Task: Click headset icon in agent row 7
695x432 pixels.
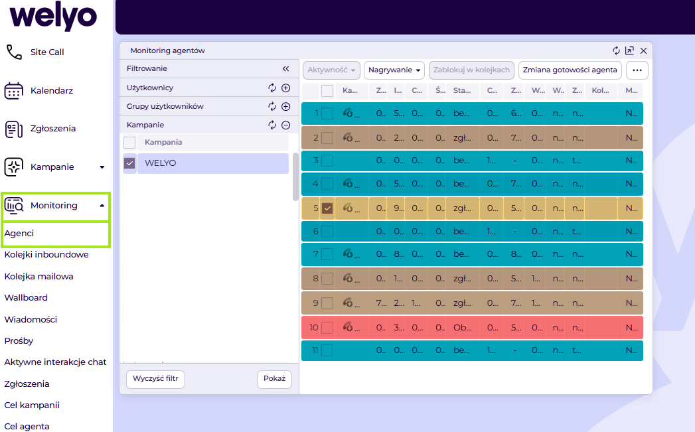Action: [348, 253]
